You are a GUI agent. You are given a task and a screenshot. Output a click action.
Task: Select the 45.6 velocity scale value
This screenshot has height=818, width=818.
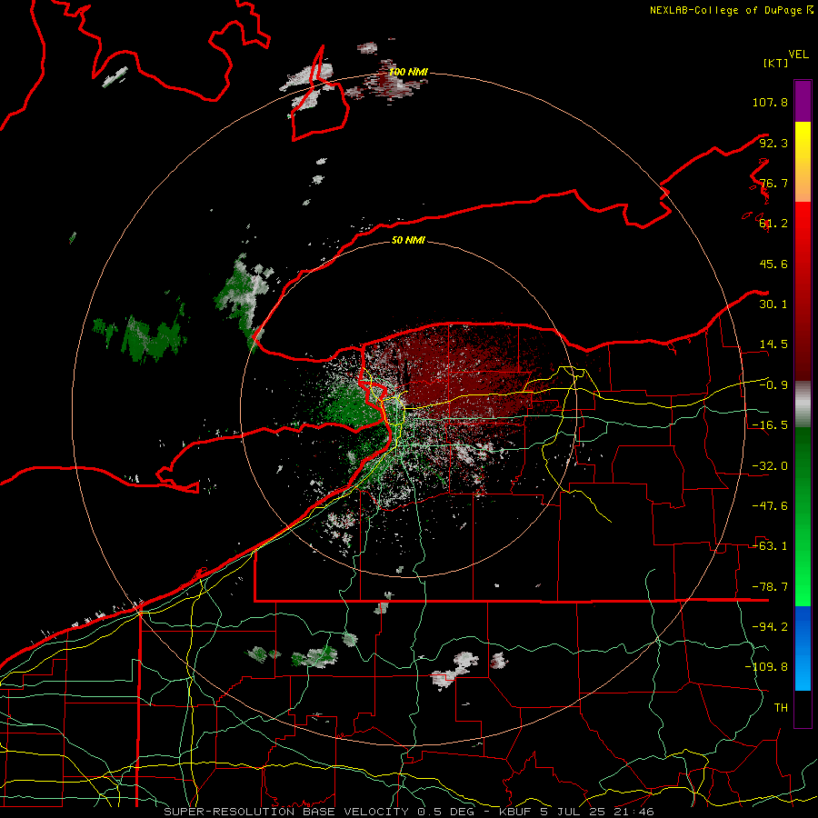[x=773, y=264]
